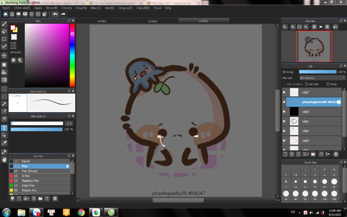Open the Tệp(F) menu
The image size is (347, 217).
6,8
